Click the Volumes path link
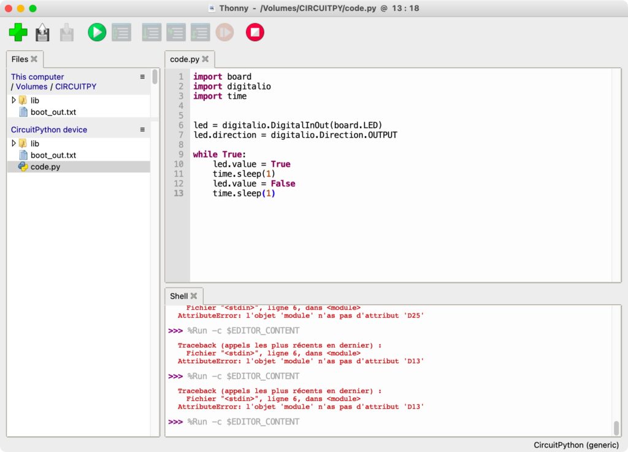The image size is (628, 452). (31, 86)
